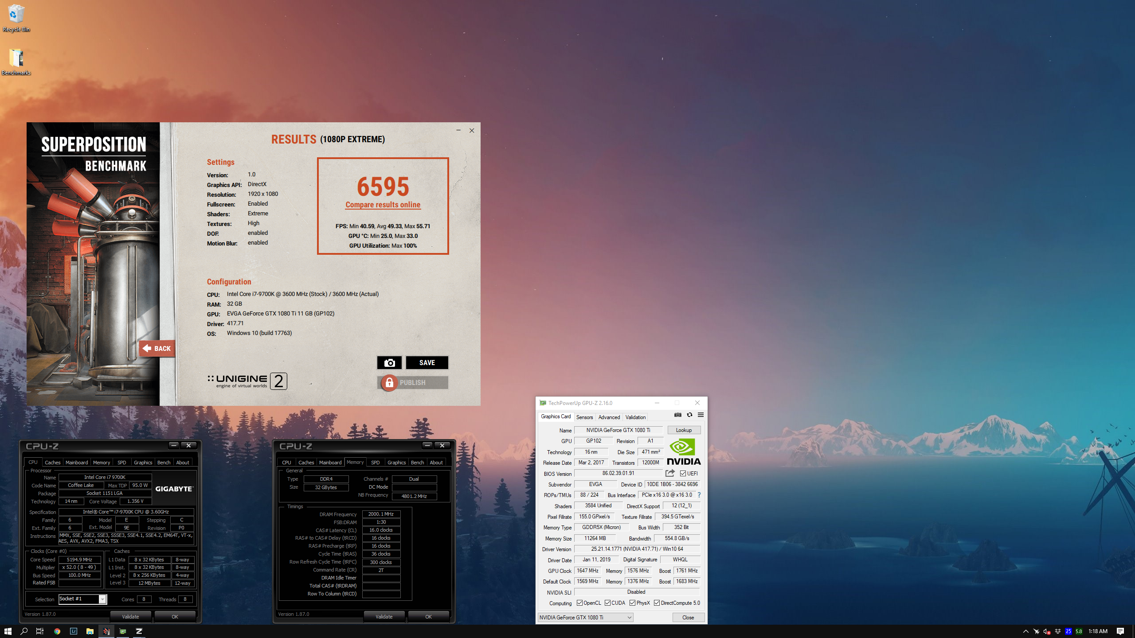Click the muted volume tray icon
The height and width of the screenshot is (638, 1135).
pyautogui.click(x=1047, y=631)
